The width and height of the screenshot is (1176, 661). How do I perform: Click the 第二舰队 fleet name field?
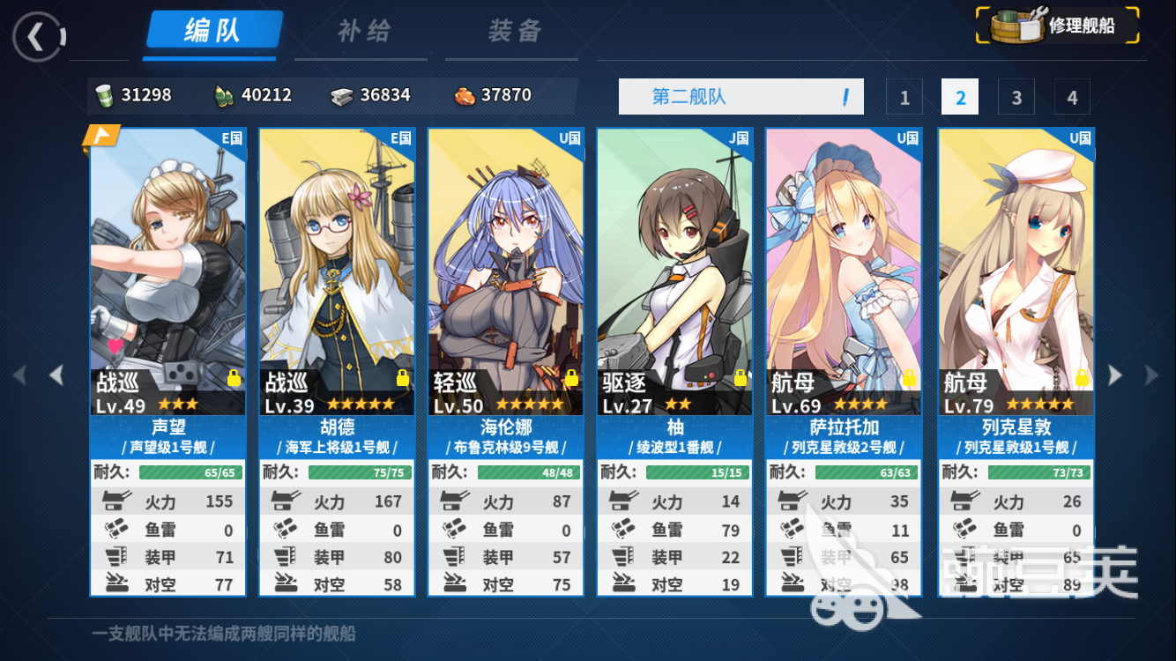741,96
